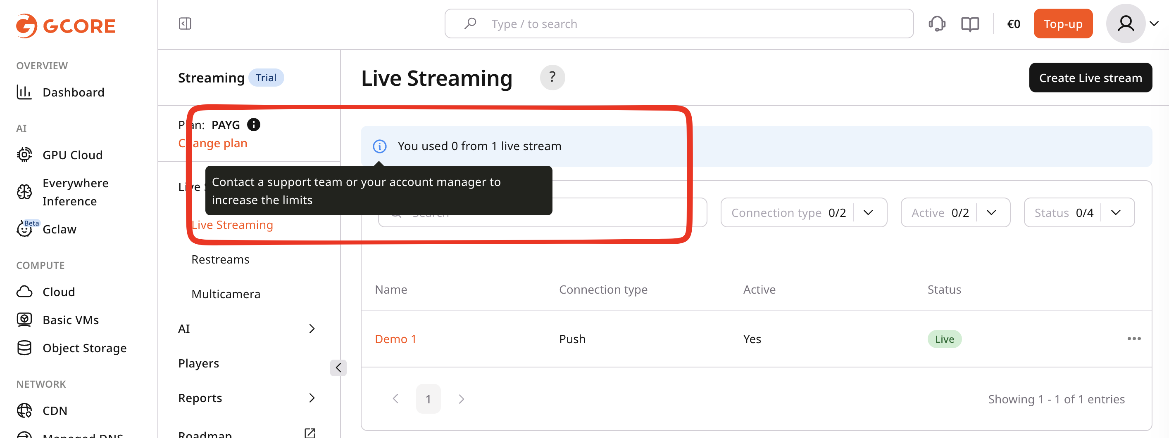Click the Name column header
This screenshot has width=1169, height=438.
pos(391,290)
